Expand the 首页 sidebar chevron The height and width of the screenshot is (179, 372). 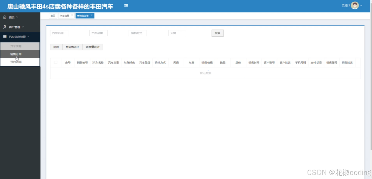pyautogui.click(x=17, y=17)
